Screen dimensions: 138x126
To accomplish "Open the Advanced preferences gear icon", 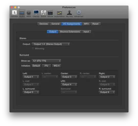I will click(x=79, y=14).
